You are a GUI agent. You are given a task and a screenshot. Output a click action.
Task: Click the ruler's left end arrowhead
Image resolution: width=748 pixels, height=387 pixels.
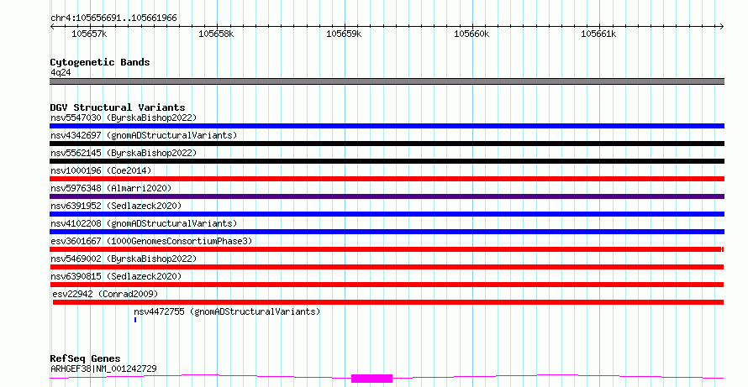(x=52, y=27)
